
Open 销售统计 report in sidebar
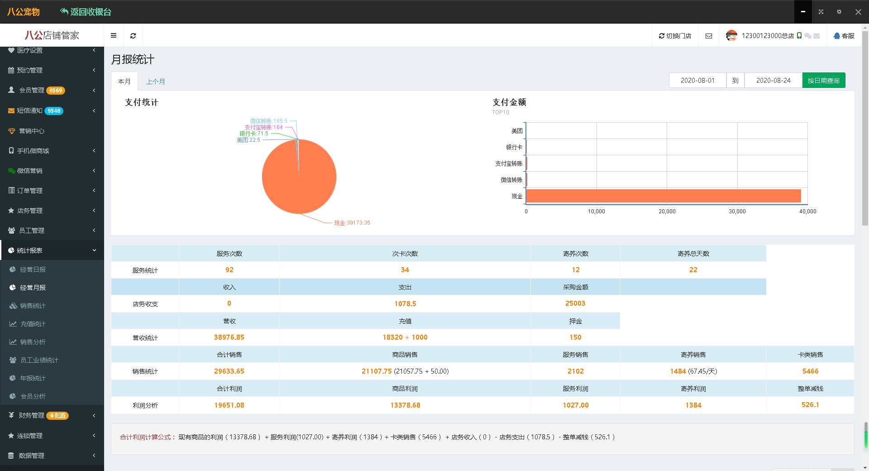click(33, 306)
